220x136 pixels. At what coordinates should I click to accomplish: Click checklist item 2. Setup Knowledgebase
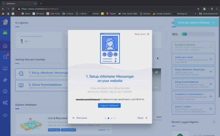point(42,86)
